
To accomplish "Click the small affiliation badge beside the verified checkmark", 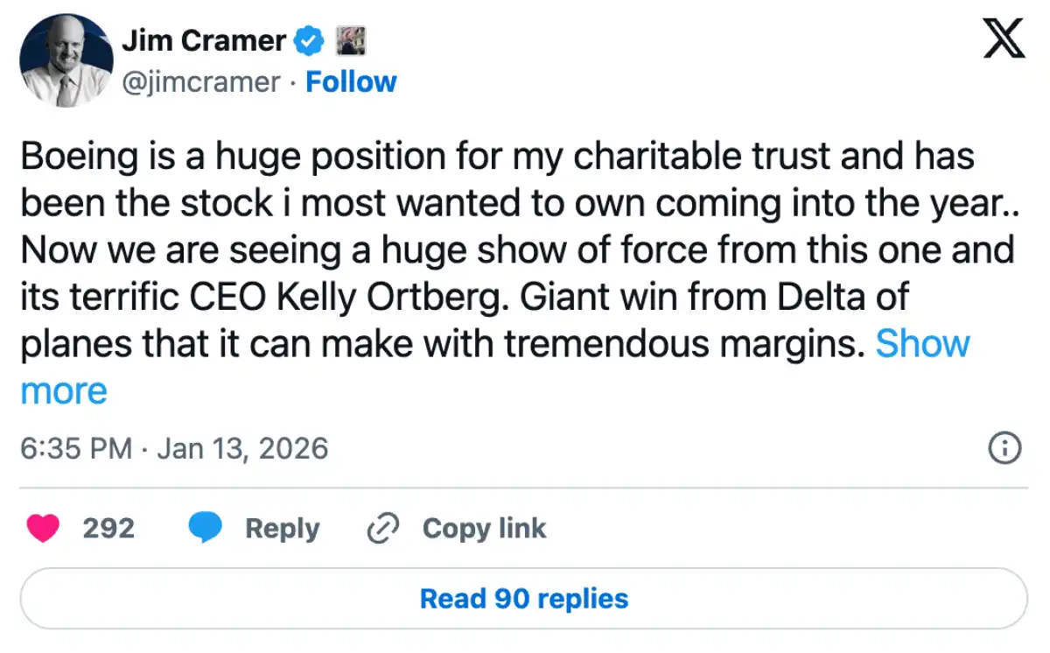I will [x=350, y=40].
